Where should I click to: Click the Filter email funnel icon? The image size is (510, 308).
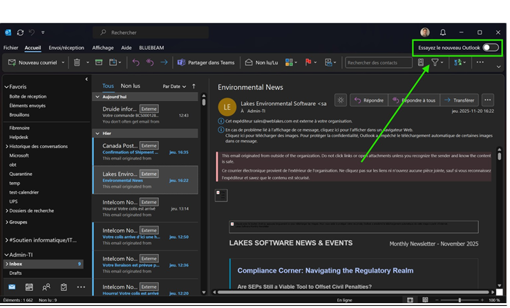pos(435,62)
